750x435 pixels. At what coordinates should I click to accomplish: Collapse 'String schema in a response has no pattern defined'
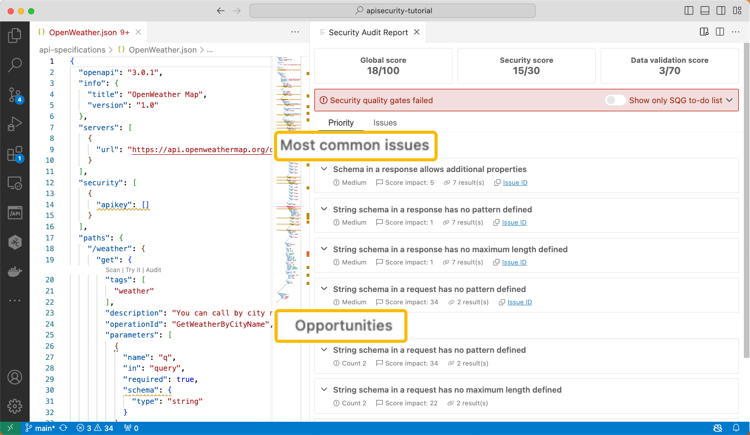(x=324, y=209)
